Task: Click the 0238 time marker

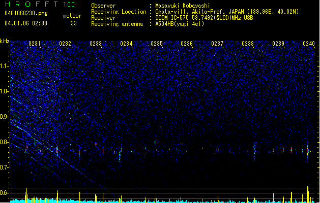Action: [248, 44]
